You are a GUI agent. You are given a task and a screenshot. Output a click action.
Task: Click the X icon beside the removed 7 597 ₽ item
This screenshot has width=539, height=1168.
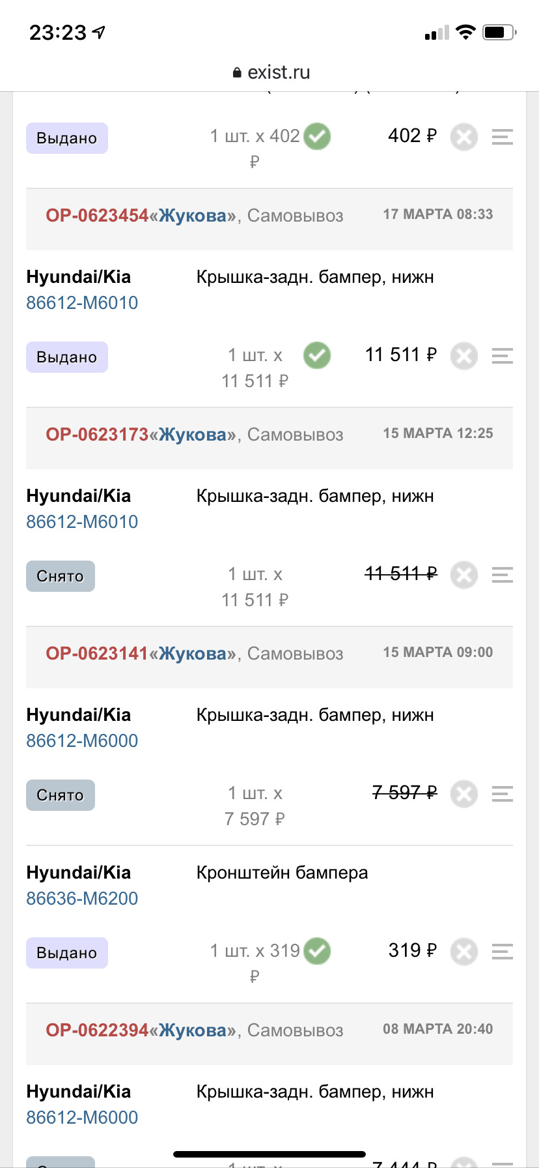[x=463, y=794]
